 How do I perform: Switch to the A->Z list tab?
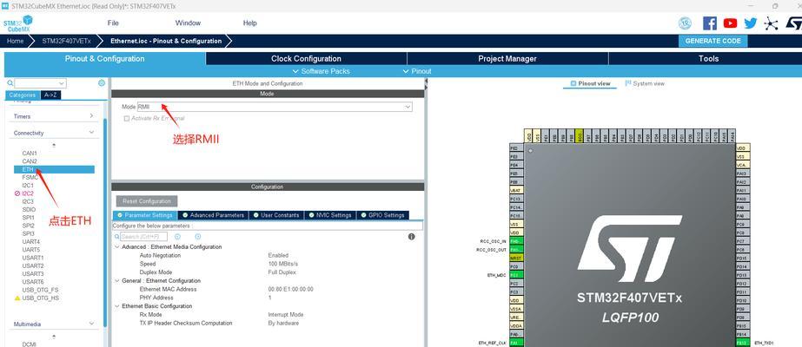50,95
